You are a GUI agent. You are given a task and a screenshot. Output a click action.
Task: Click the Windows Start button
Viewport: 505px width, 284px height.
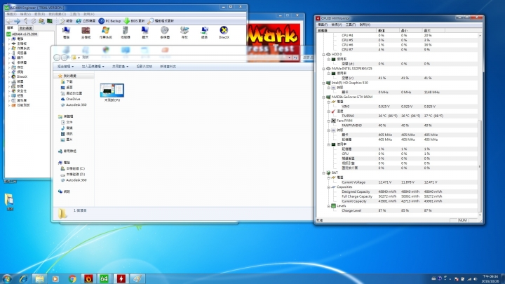7,278
